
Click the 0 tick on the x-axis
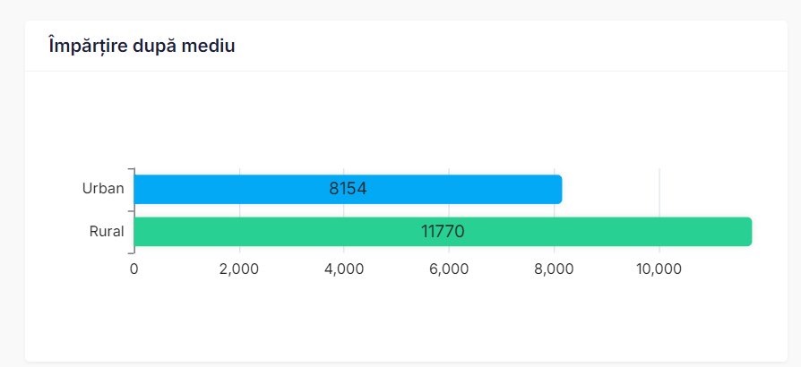[x=133, y=269]
